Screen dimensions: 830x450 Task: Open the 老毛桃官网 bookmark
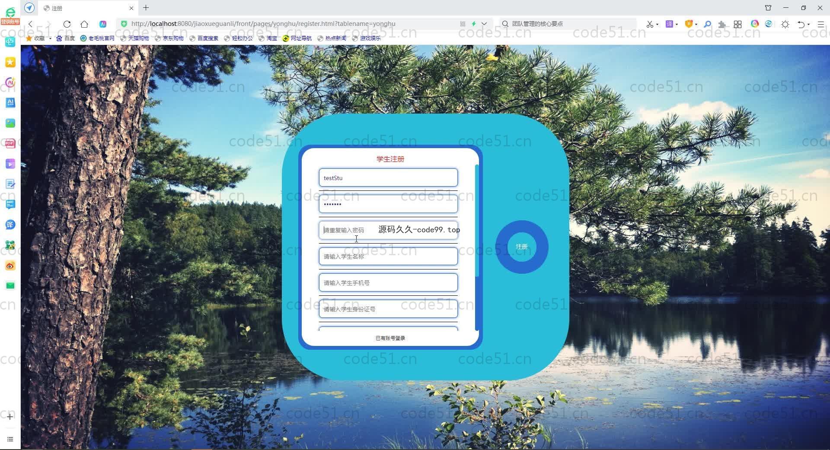(x=97, y=38)
